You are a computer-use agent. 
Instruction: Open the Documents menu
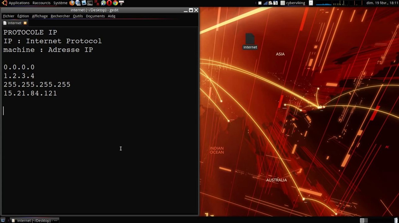click(95, 16)
